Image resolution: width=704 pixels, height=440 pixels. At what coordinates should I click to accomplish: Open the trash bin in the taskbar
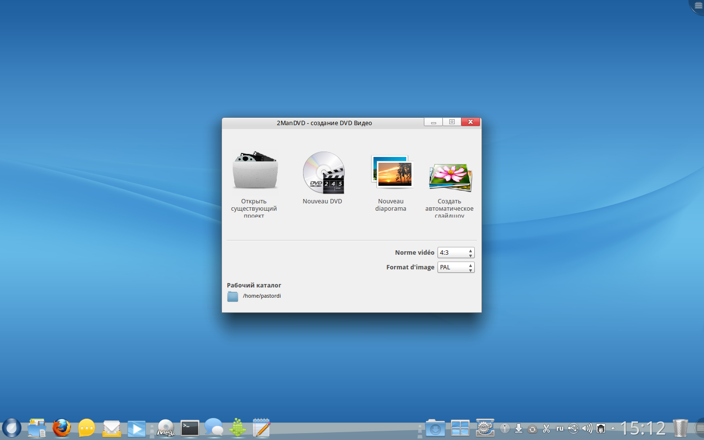coord(680,428)
